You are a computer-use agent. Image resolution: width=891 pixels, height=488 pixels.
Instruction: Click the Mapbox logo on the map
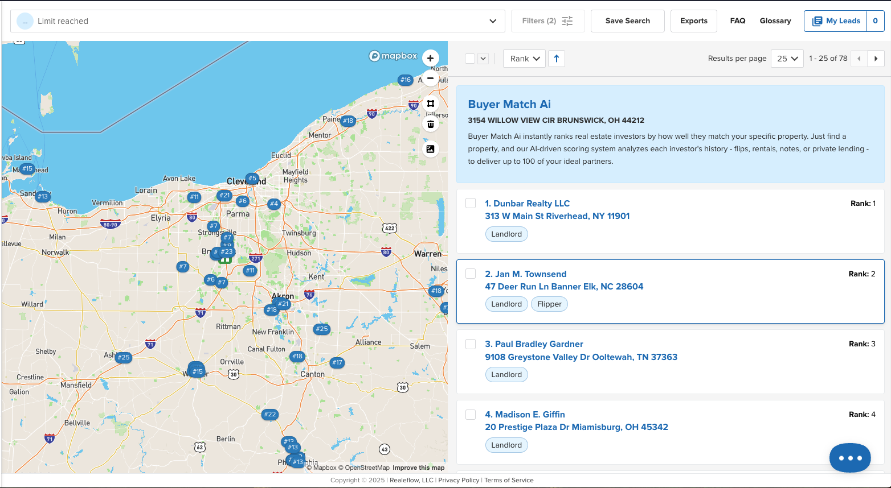(393, 56)
